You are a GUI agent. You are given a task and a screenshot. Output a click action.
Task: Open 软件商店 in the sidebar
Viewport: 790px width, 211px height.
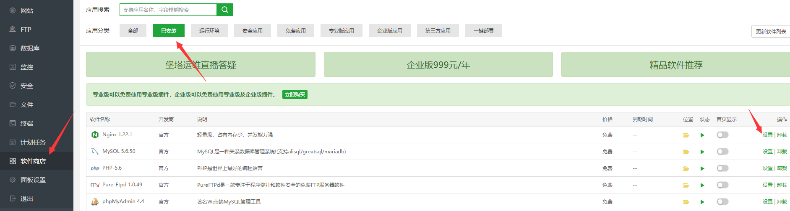point(33,161)
